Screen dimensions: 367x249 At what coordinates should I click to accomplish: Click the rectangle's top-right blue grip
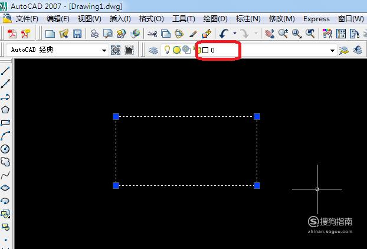click(257, 116)
